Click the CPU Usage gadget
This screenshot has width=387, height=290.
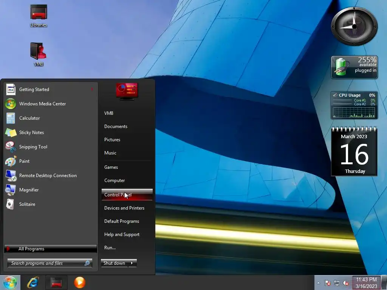pos(354,105)
